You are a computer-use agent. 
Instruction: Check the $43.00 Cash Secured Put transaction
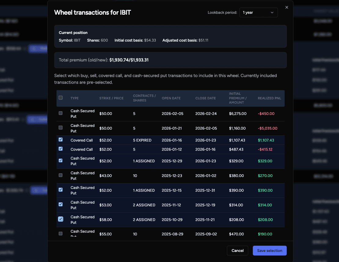click(60, 175)
